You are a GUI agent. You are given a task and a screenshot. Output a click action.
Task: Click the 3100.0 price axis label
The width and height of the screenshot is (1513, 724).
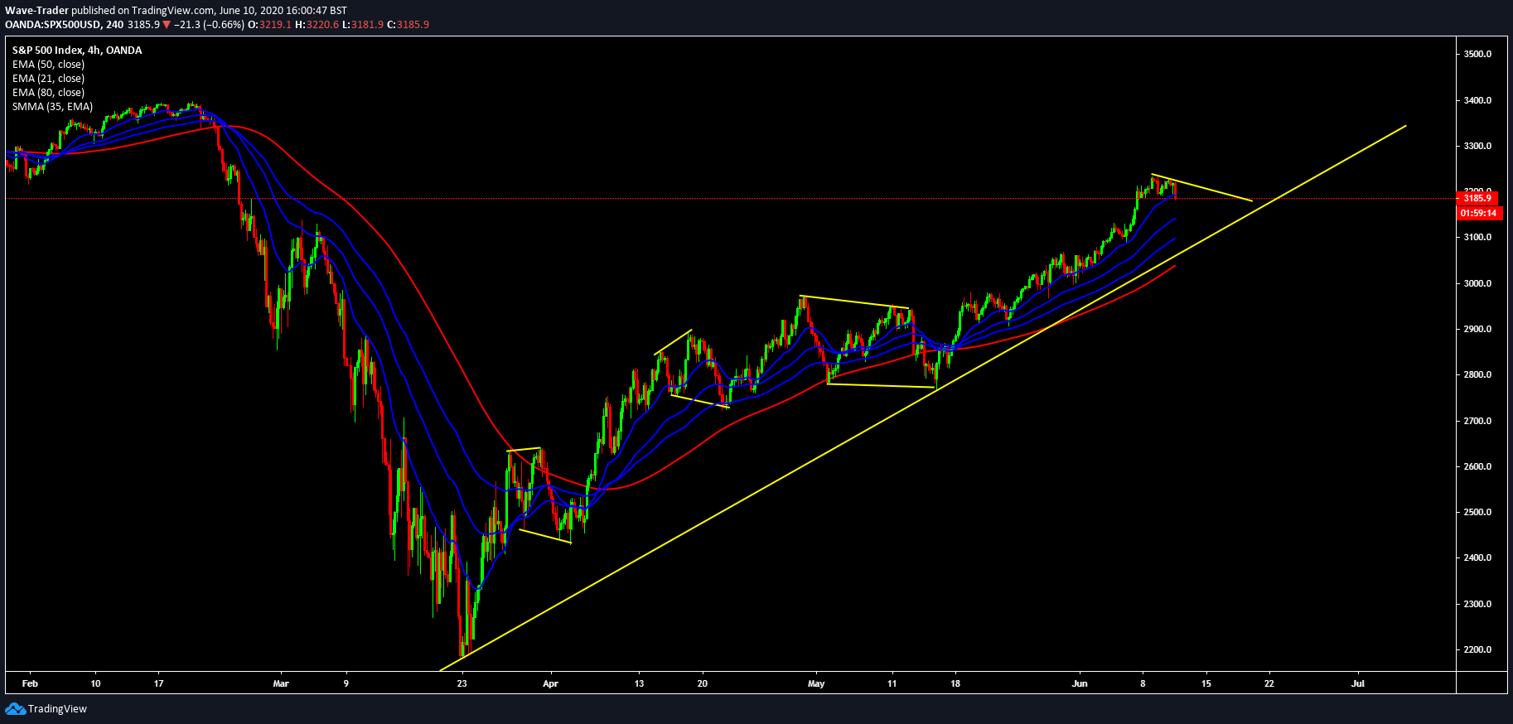1477,237
